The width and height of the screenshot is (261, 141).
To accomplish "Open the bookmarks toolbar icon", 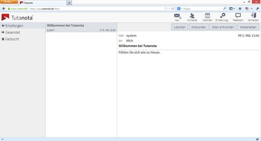I will coord(231,9).
